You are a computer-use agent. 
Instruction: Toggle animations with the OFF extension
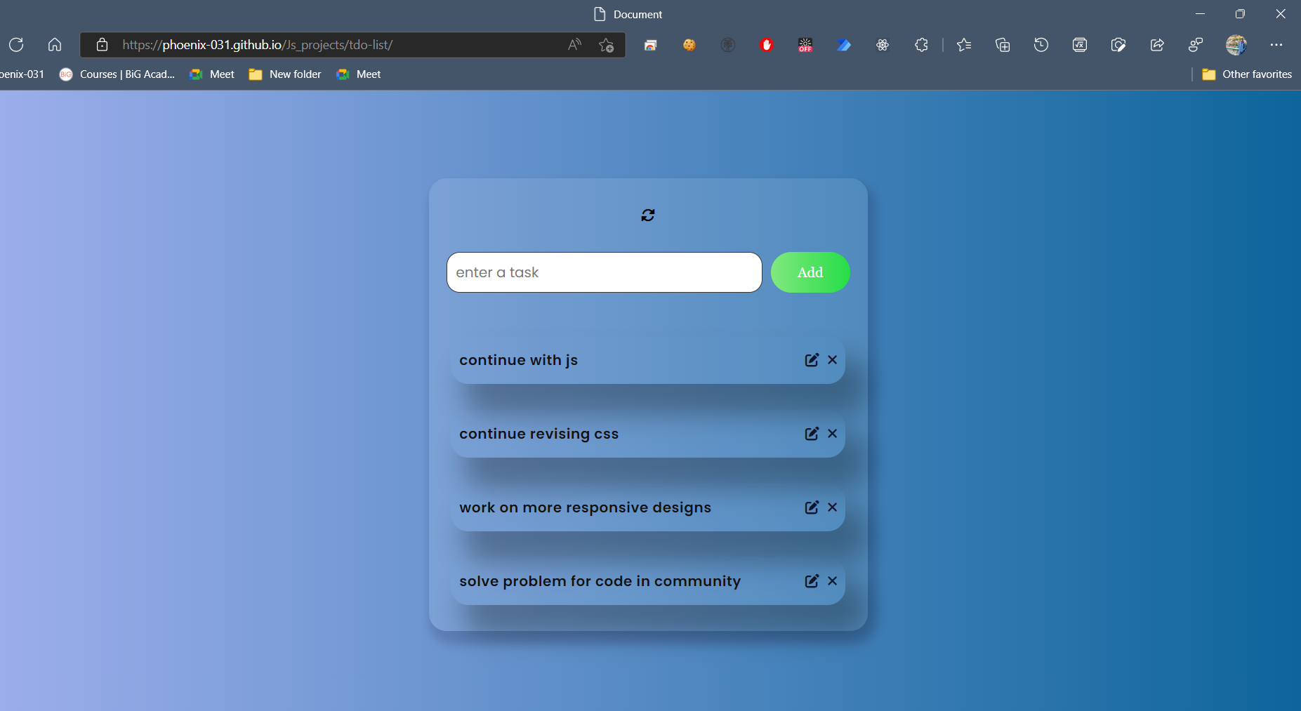point(805,44)
